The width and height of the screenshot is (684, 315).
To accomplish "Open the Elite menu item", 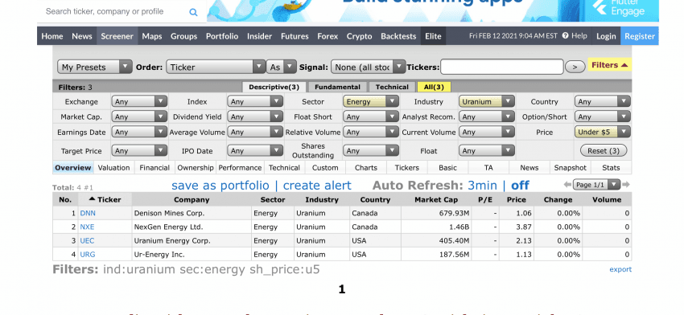I will tap(433, 36).
